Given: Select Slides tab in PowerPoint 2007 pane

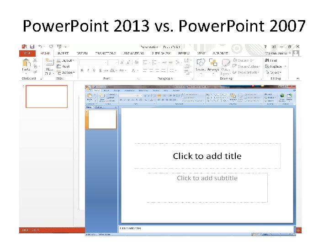Looking at the screenshot, I should point(89,107).
